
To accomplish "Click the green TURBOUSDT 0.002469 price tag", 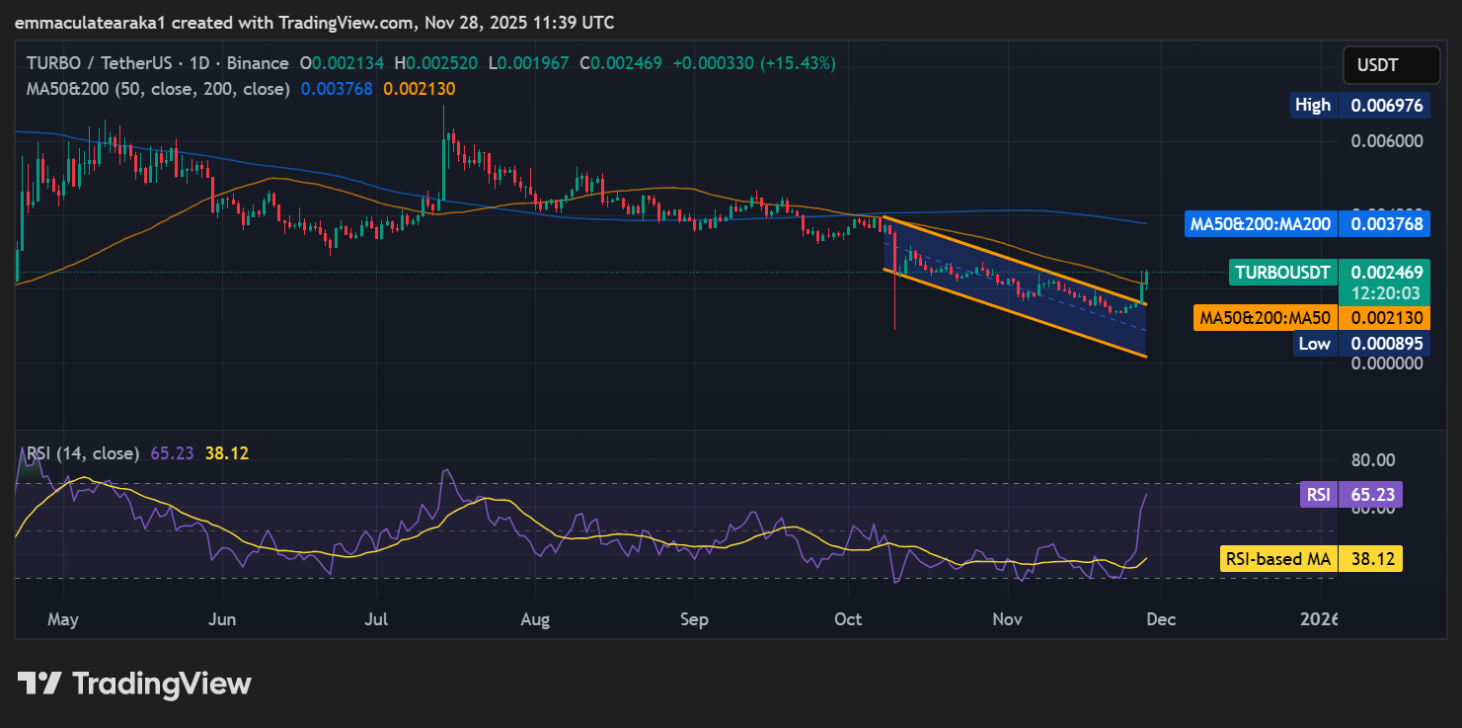I will 1316,272.
